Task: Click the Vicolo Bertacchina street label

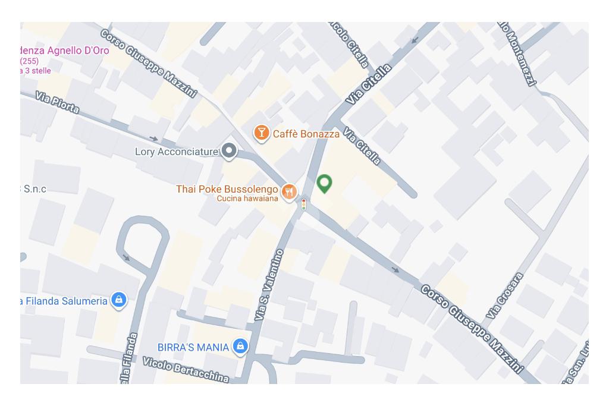Action: (x=186, y=370)
